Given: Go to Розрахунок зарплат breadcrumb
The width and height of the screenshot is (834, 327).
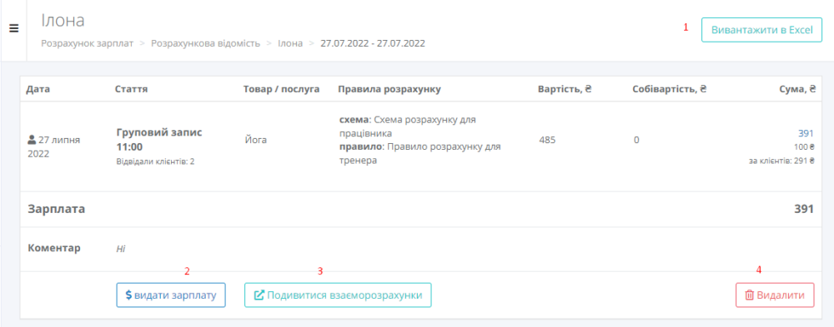Looking at the screenshot, I should 88,43.
